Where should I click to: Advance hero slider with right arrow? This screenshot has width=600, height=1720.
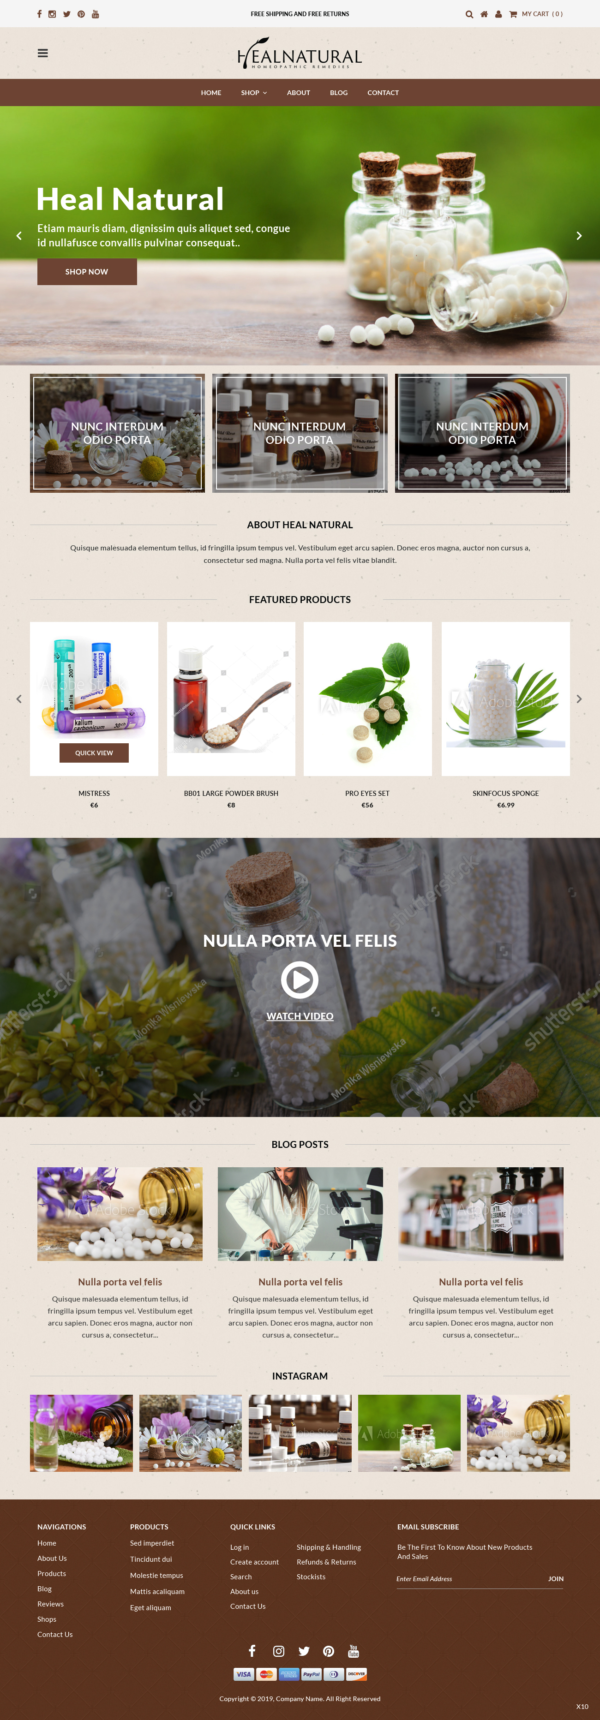tap(579, 236)
